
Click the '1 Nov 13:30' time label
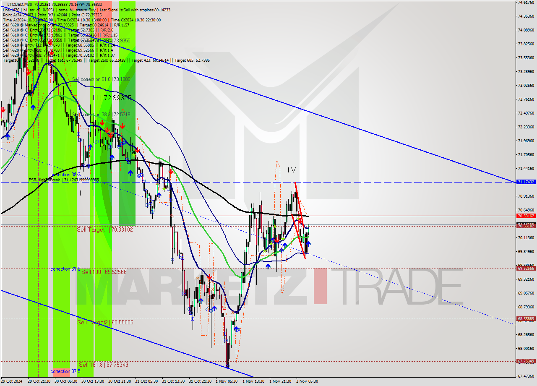point(253,381)
